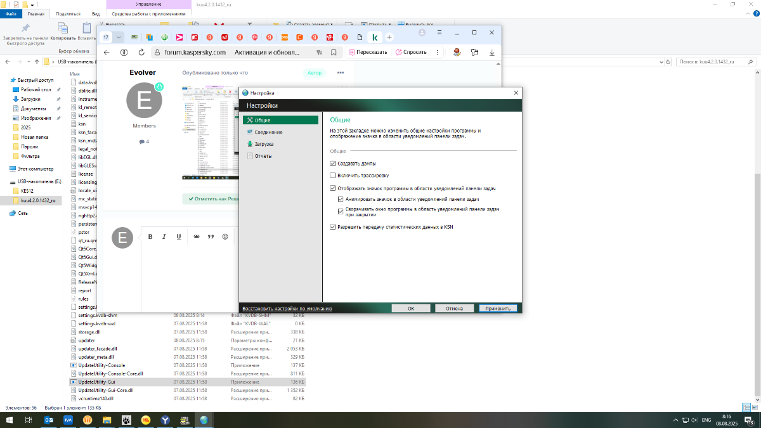
Task: Insert a quote in forum editor
Action: click(211, 237)
